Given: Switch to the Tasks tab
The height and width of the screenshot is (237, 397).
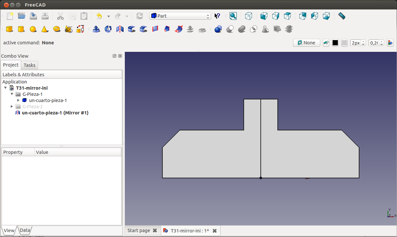Looking at the screenshot, I should coord(29,65).
